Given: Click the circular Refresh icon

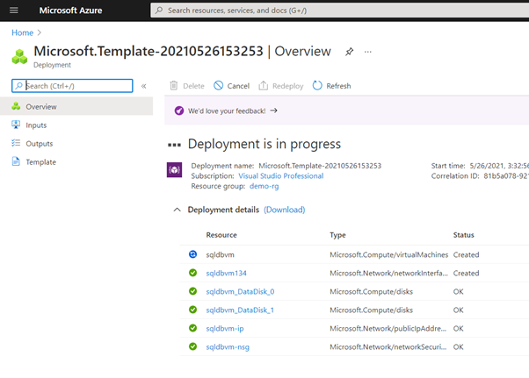Looking at the screenshot, I should pyautogui.click(x=317, y=85).
